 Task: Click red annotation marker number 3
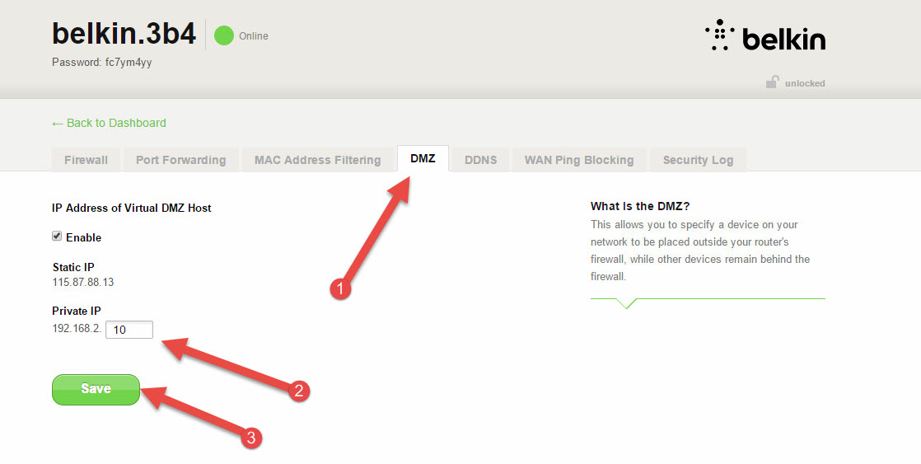[253, 438]
